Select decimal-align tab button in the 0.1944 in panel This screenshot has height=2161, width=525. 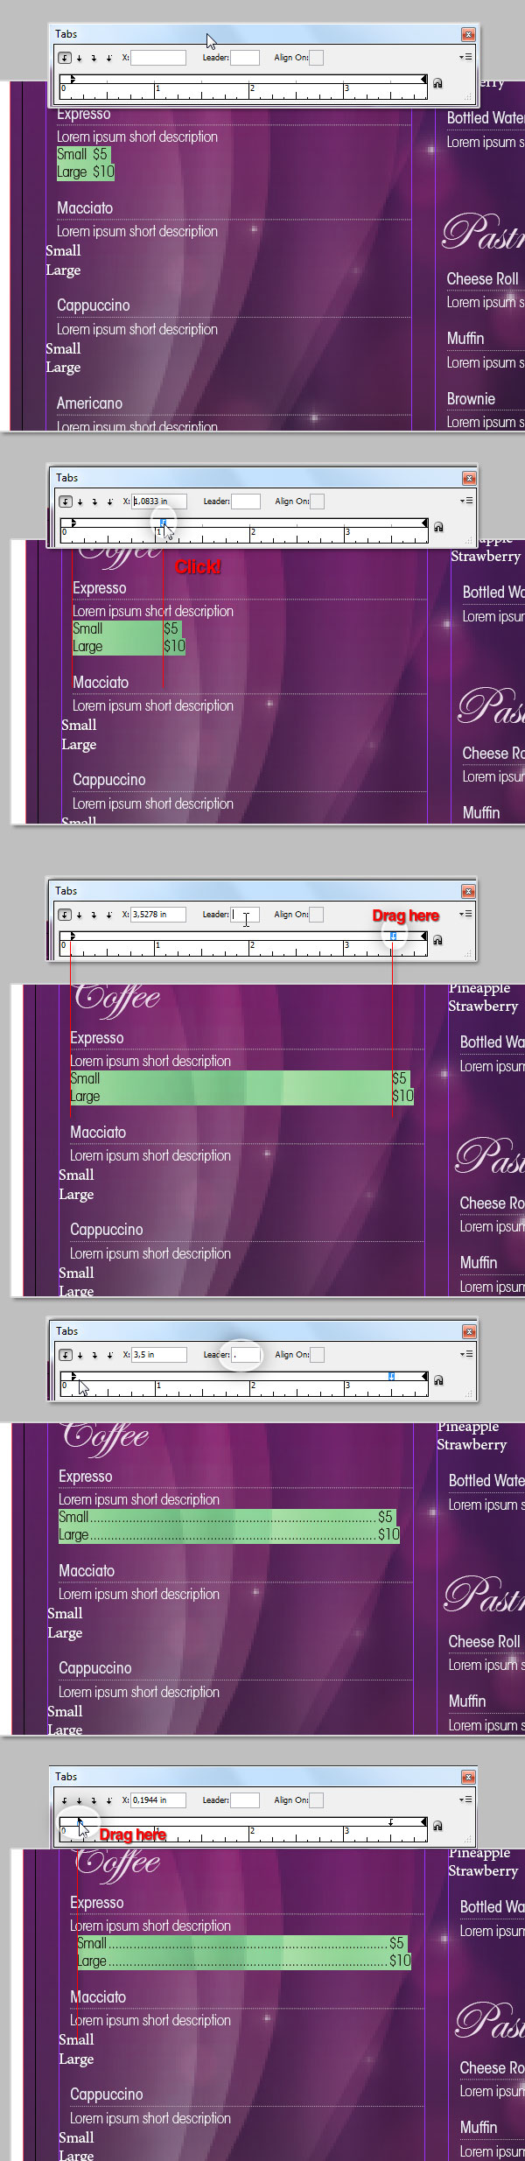tap(109, 1800)
